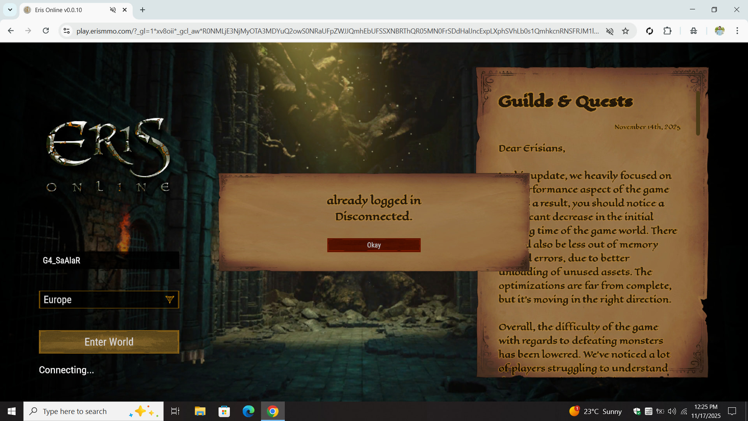Click Okay on the disconnected dialog

pyautogui.click(x=374, y=245)
